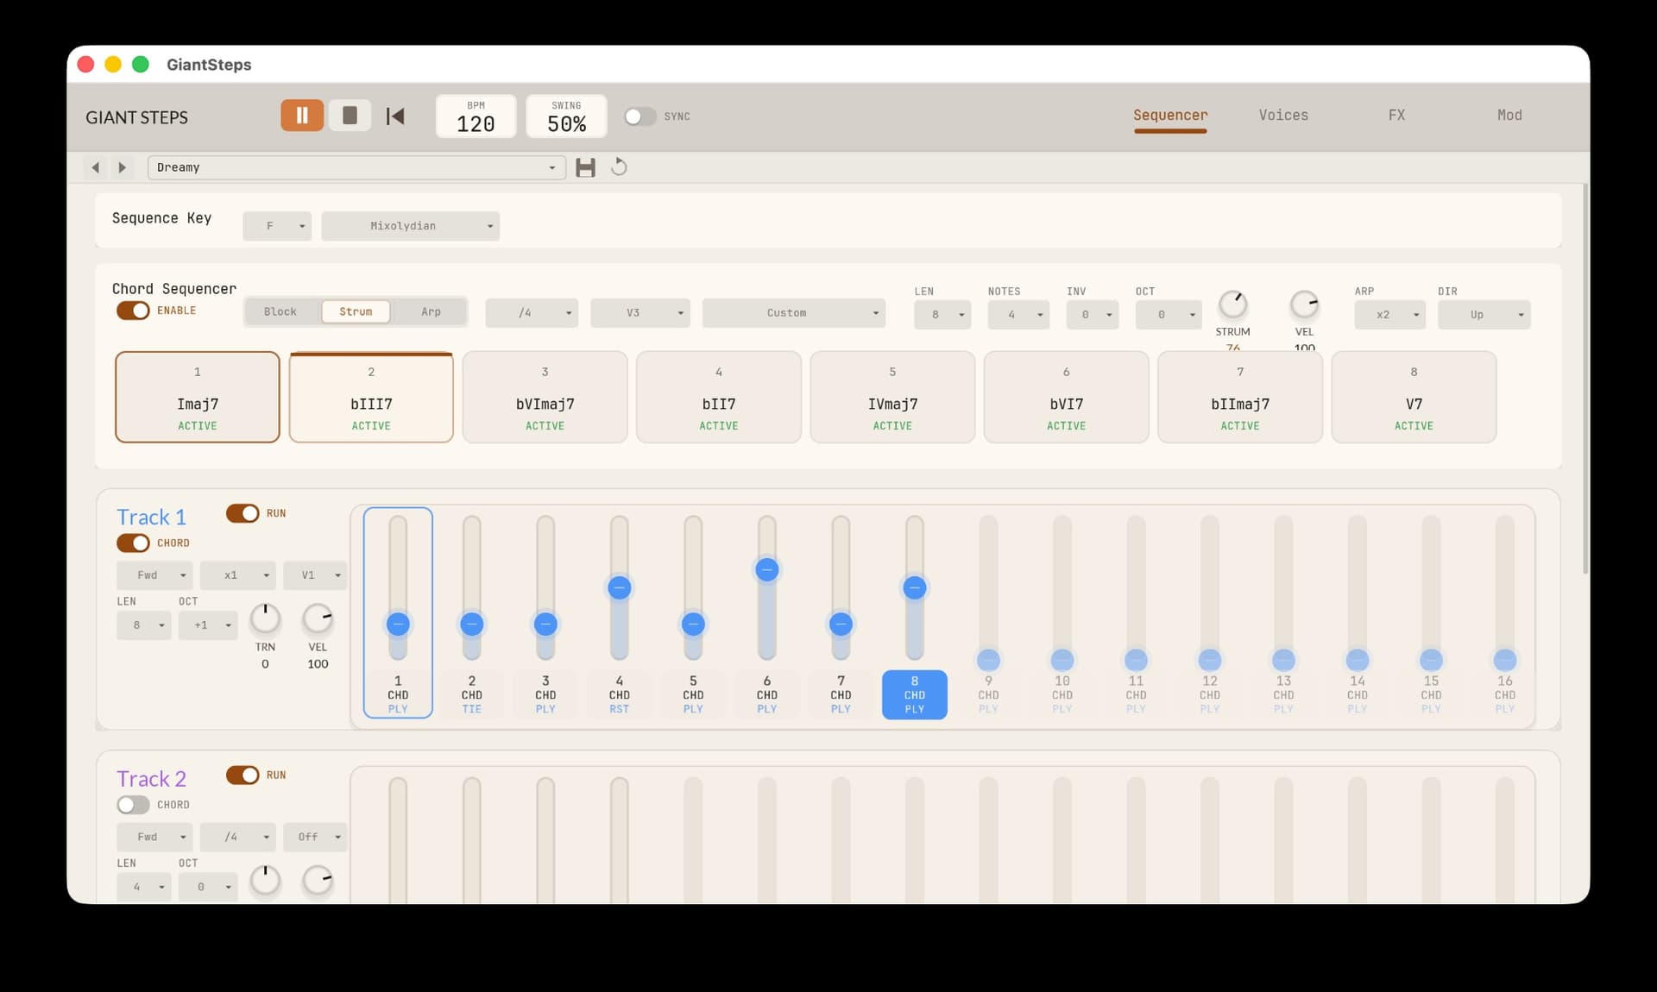Enable SYNC mode
This screenshot has width=1657, height=992.
tap(640, 116)
